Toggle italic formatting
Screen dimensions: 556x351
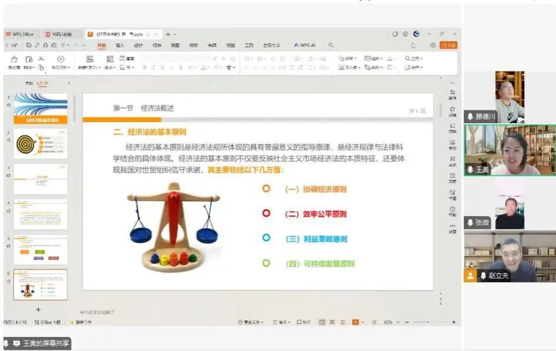[153, 67]
